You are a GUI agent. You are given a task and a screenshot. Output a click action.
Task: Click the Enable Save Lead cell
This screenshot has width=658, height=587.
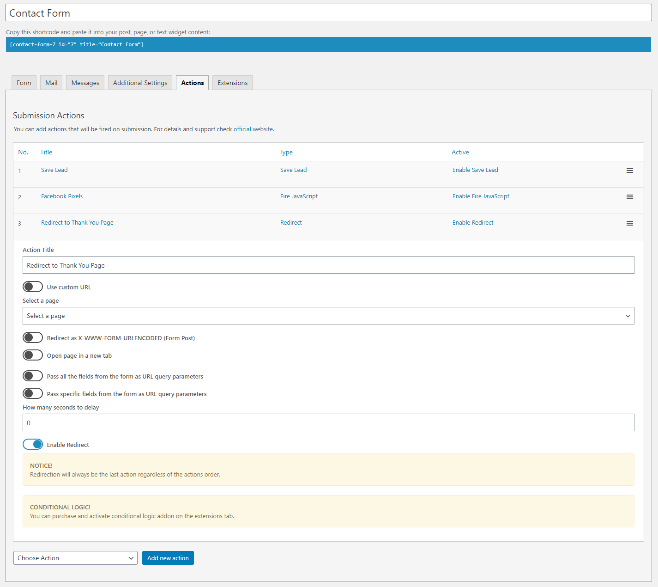(x=475, y=170)
